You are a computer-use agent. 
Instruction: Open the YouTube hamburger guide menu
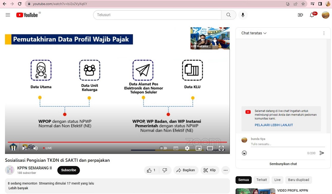8,15
